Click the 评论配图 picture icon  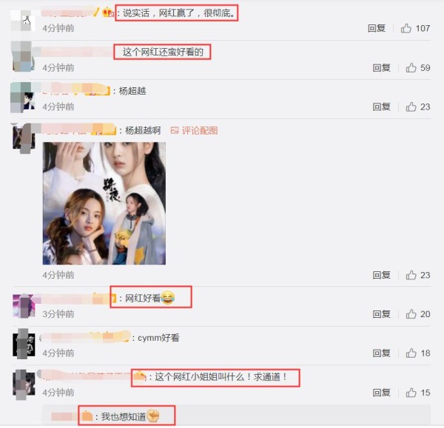pyautogui.click(x=175, y=130)
